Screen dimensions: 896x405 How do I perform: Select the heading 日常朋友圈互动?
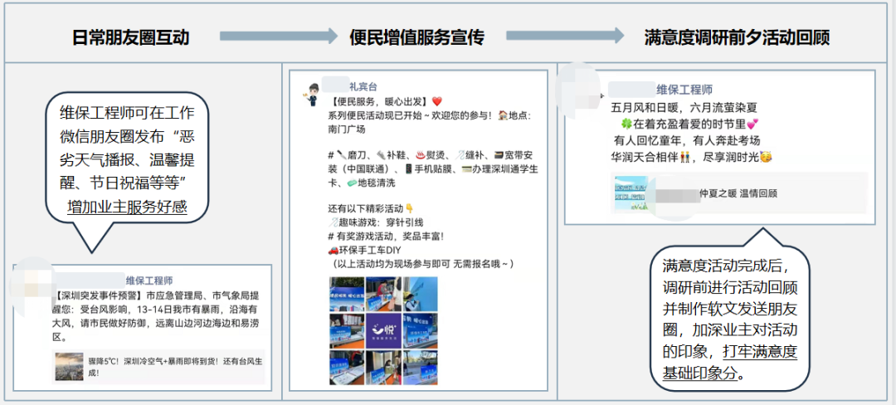point(131,37)
